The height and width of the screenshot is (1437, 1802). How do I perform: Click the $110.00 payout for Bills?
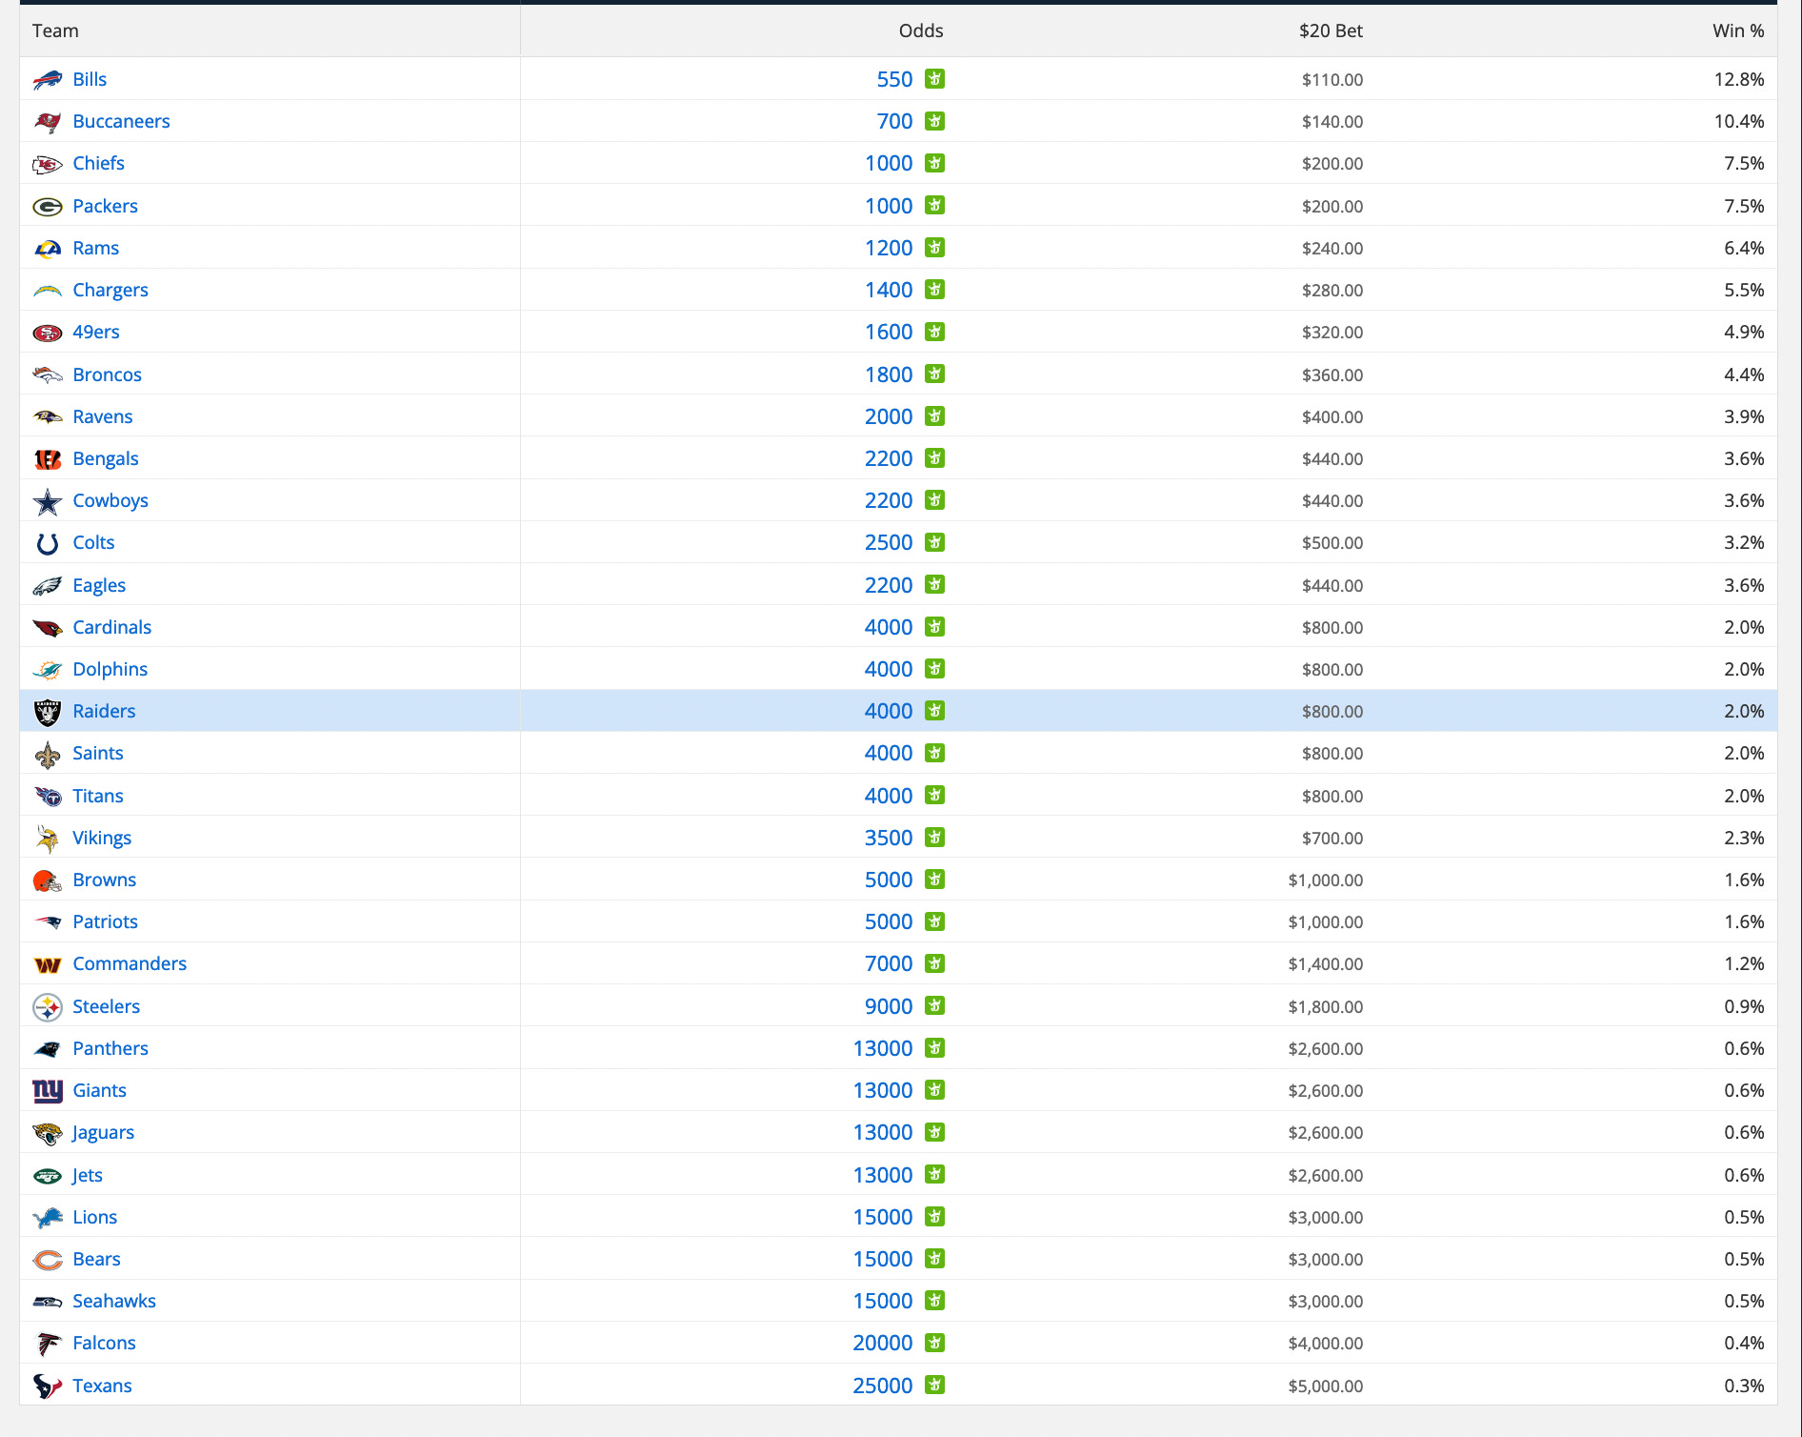coord(1332,80)
